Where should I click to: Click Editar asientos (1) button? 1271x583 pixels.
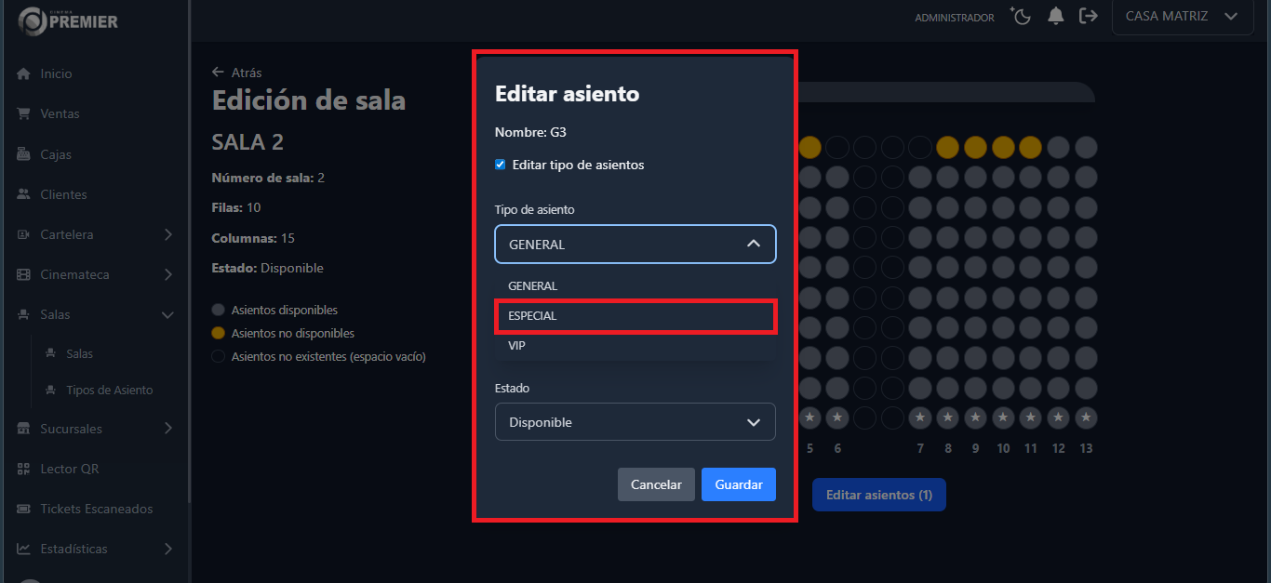(878, 495)
